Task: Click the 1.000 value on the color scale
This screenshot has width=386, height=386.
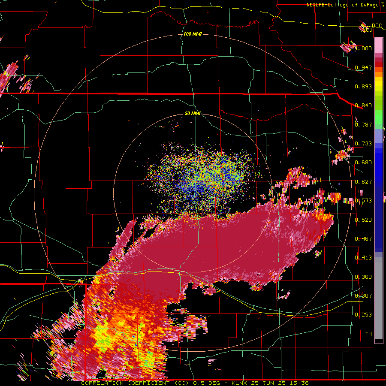Action: point(363,48)
